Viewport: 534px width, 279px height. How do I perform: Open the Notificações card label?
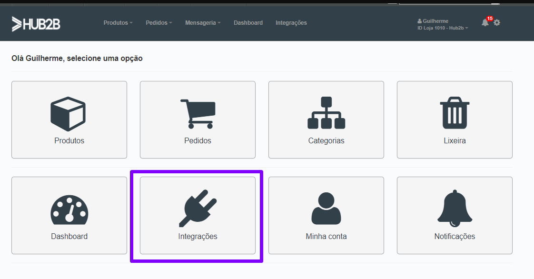pos(455,237)
